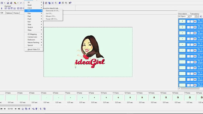Go to the first frame
Viewport: 203px width, 114px height.
coord(1,109)
